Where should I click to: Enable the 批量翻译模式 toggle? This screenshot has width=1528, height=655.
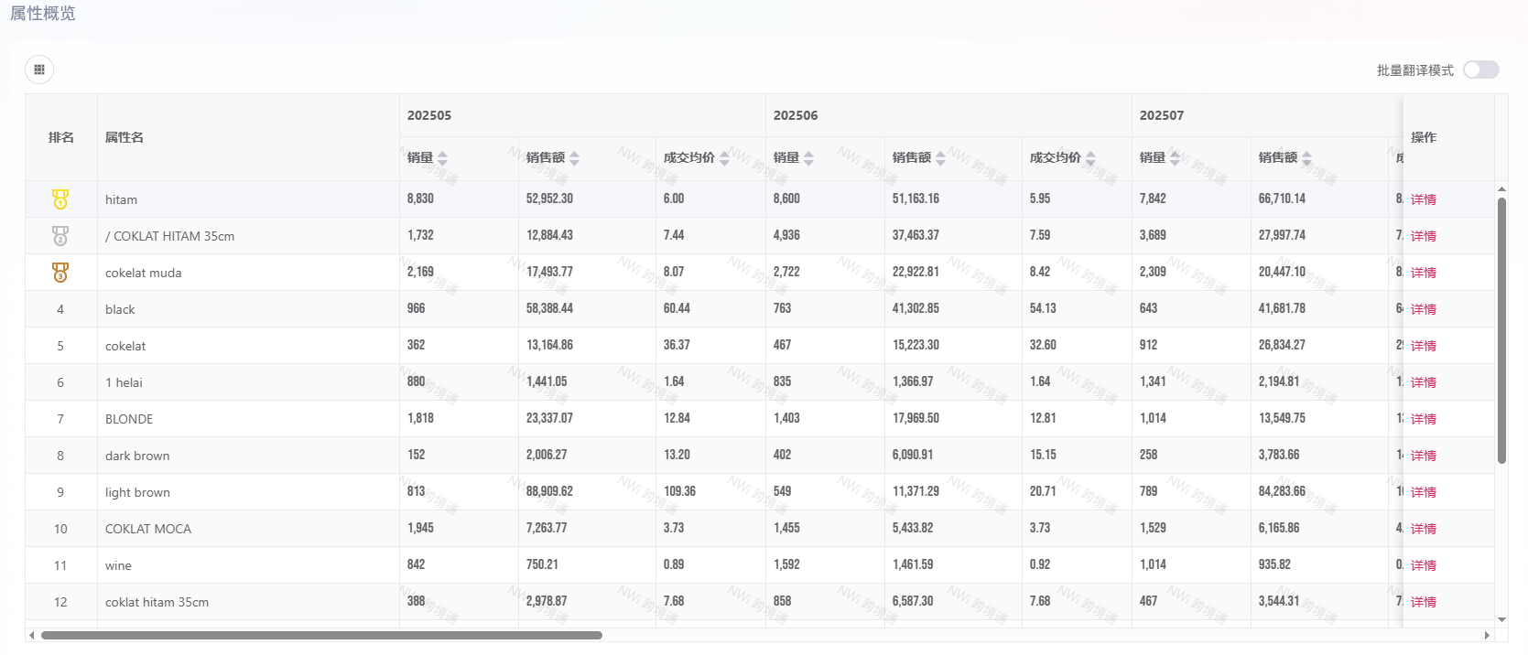pos(1480,70)
